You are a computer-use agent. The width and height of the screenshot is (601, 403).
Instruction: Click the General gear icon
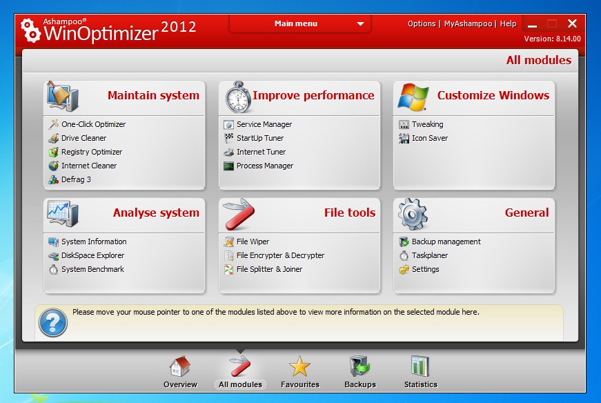click(413, 215)
